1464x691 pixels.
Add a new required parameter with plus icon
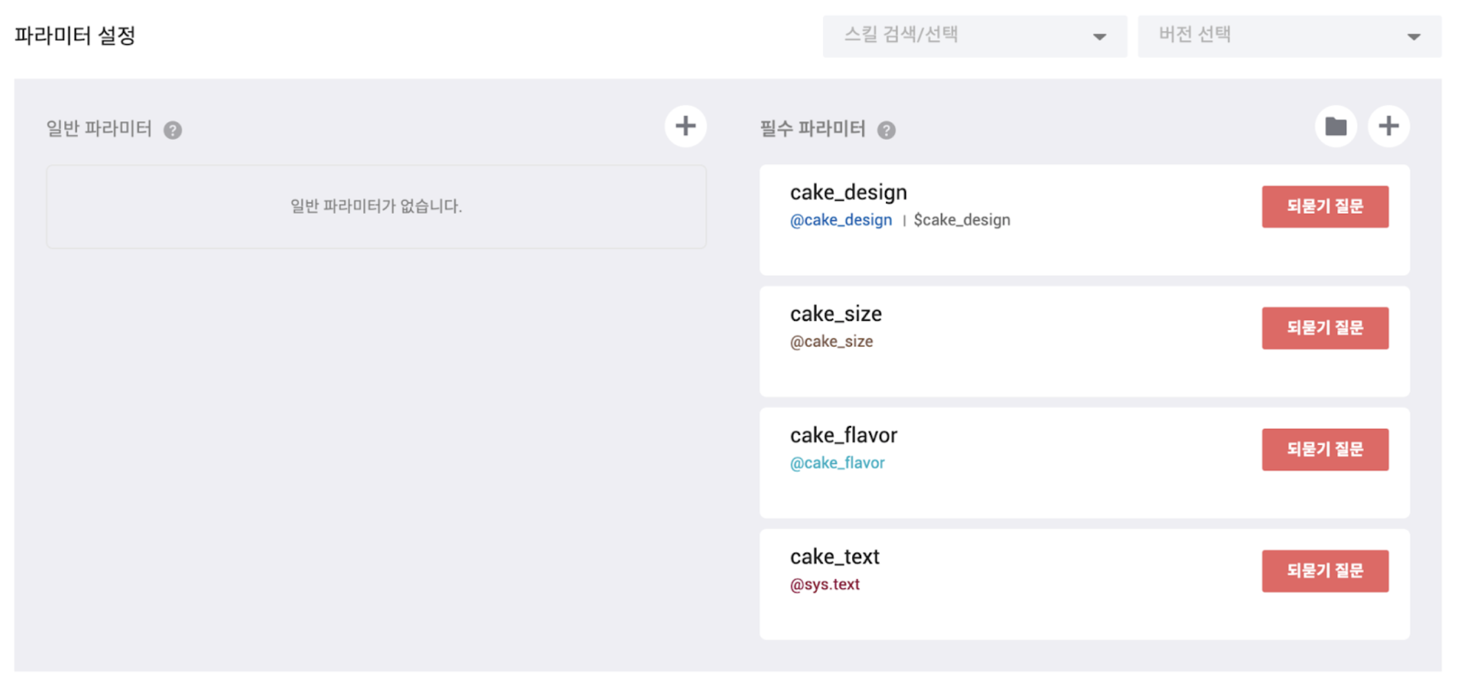(1388, 126)
